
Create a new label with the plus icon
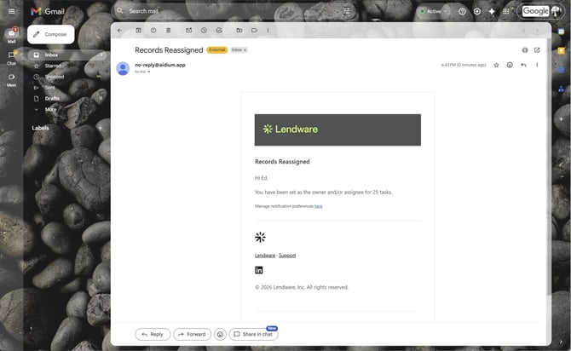(x=101, y=128)
